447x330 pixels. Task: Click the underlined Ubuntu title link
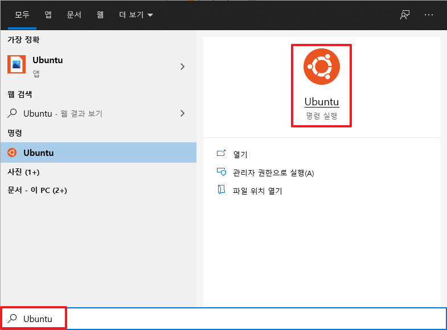click(322, 102)
